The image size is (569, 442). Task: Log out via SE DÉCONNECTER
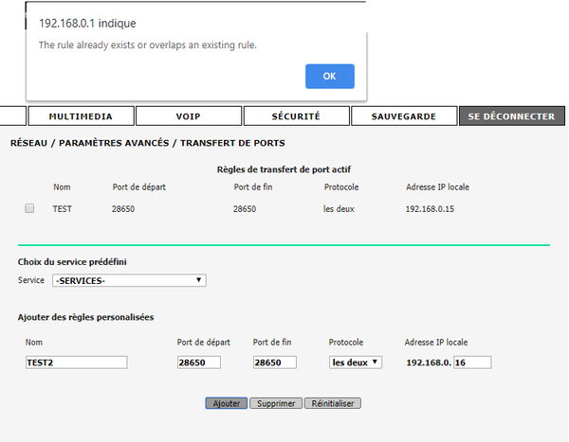511,116
